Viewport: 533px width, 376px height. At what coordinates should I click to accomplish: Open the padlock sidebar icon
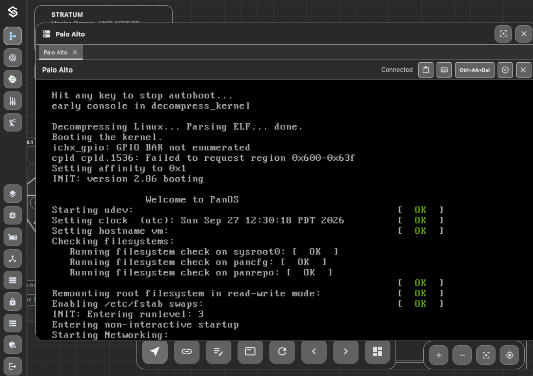(x=13, y=302)
